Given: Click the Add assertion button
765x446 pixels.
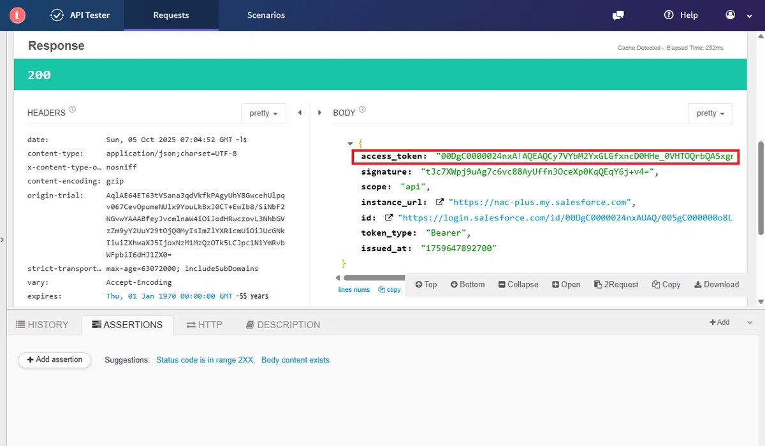Looking at the screenshot, I should coord(55,360).
